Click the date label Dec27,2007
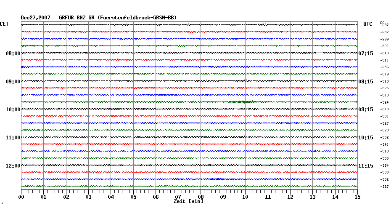 (x=35, y=18)
